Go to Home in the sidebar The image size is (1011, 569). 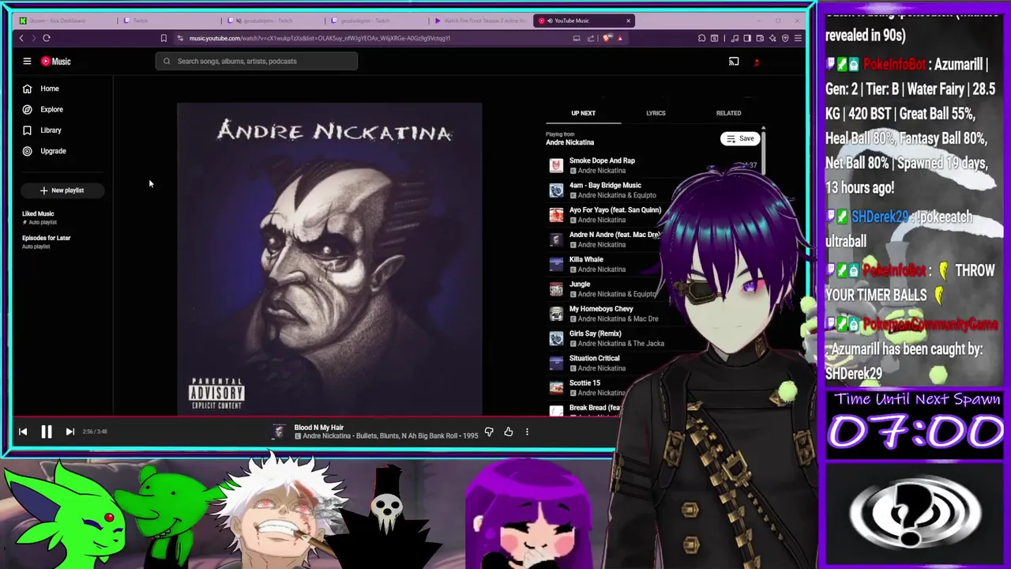49,89
